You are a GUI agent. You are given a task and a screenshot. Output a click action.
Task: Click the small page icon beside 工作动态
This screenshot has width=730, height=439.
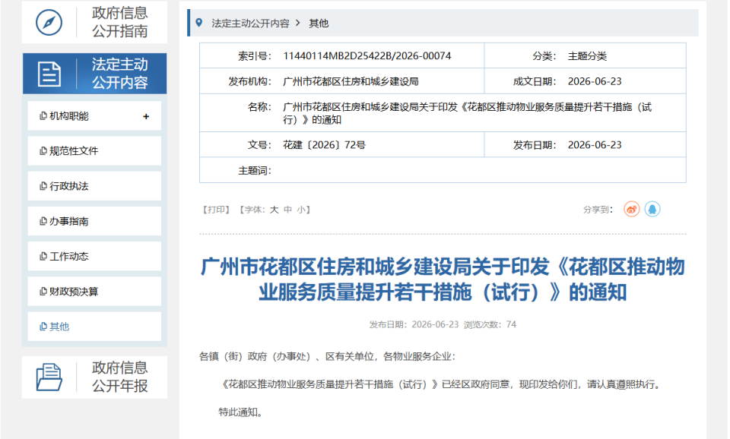[43, 256]
